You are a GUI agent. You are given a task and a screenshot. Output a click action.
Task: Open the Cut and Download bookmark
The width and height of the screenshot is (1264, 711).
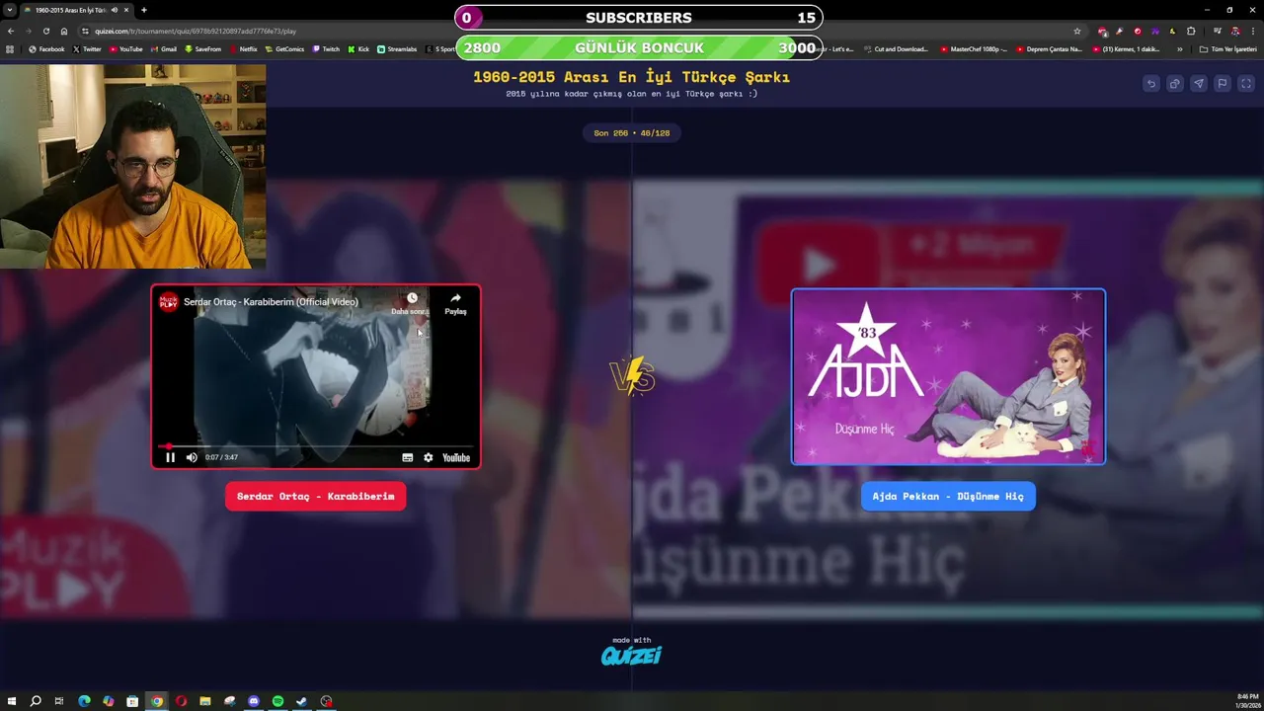pos(896,48)
